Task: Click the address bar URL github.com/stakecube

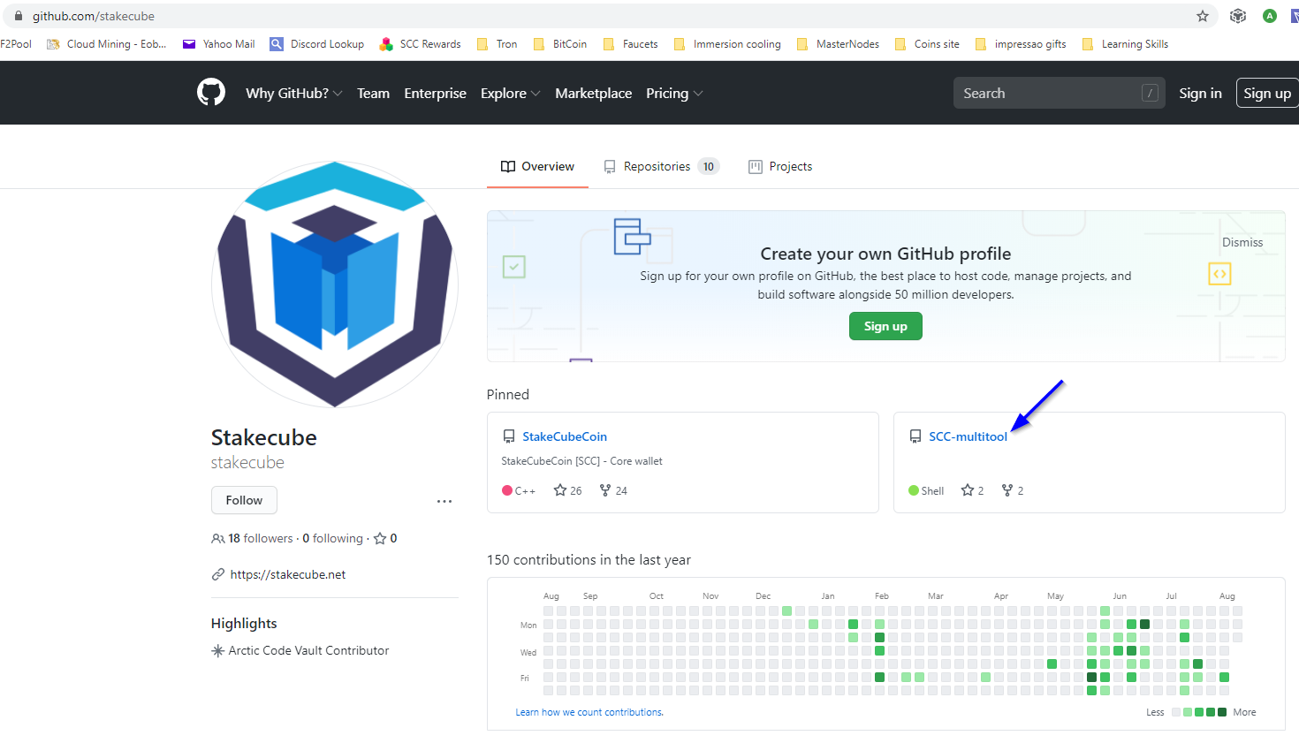Action: (94, 16)
